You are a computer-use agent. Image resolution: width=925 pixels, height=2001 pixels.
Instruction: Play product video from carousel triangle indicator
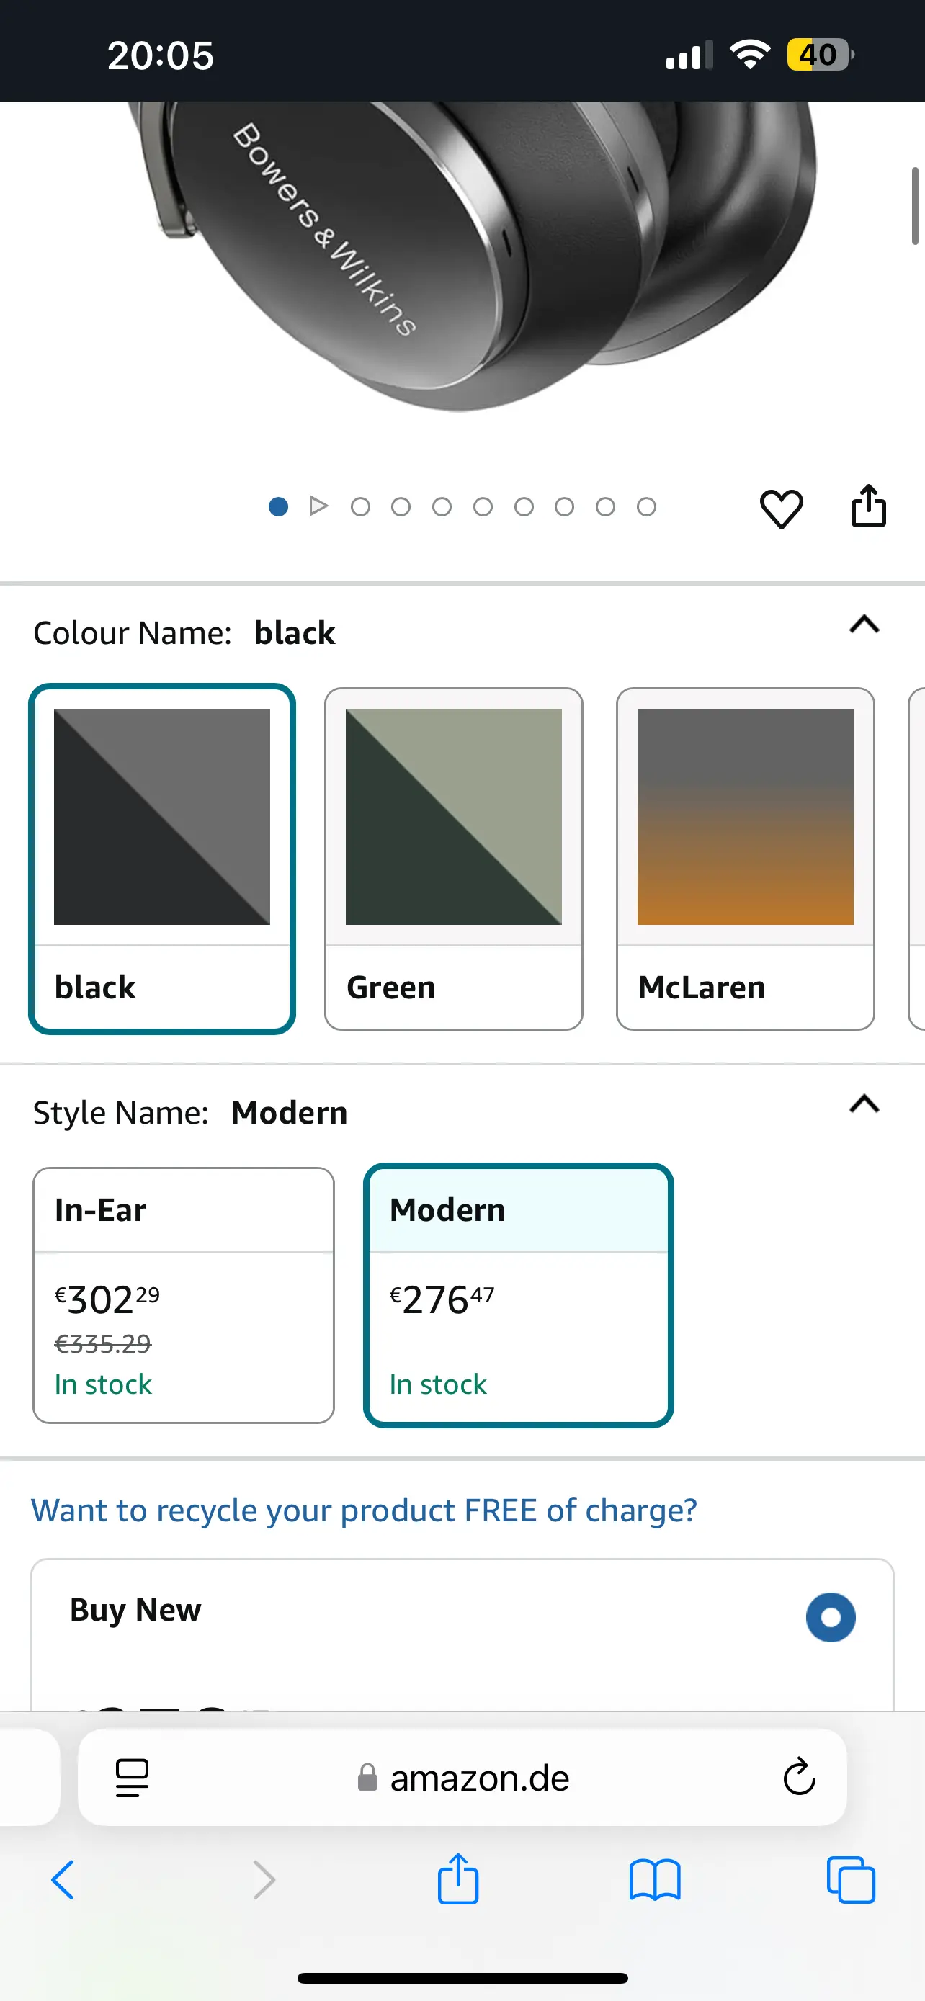tap(318, 506)
